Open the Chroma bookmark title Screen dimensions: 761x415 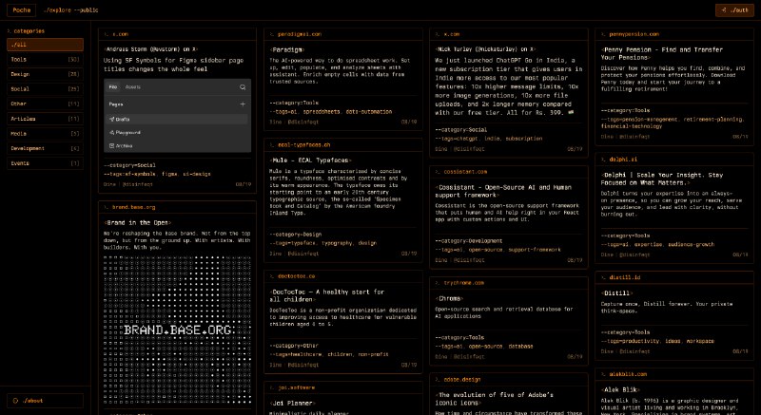click(452, 296)
